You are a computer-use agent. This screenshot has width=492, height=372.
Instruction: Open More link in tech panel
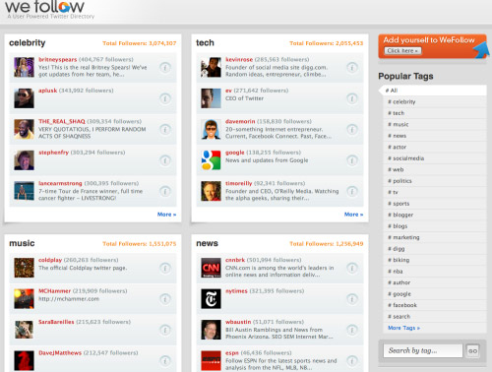pyautogui.click(x=353, y=215)
